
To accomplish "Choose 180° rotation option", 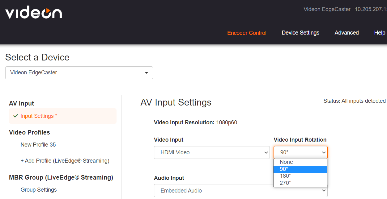I will 300,176.
